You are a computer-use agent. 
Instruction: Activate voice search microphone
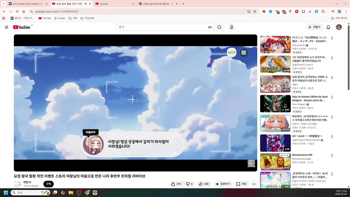[232, 27]
